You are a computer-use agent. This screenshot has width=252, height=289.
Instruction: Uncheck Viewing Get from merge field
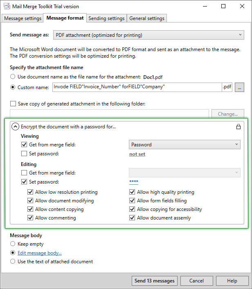point(24,145)
